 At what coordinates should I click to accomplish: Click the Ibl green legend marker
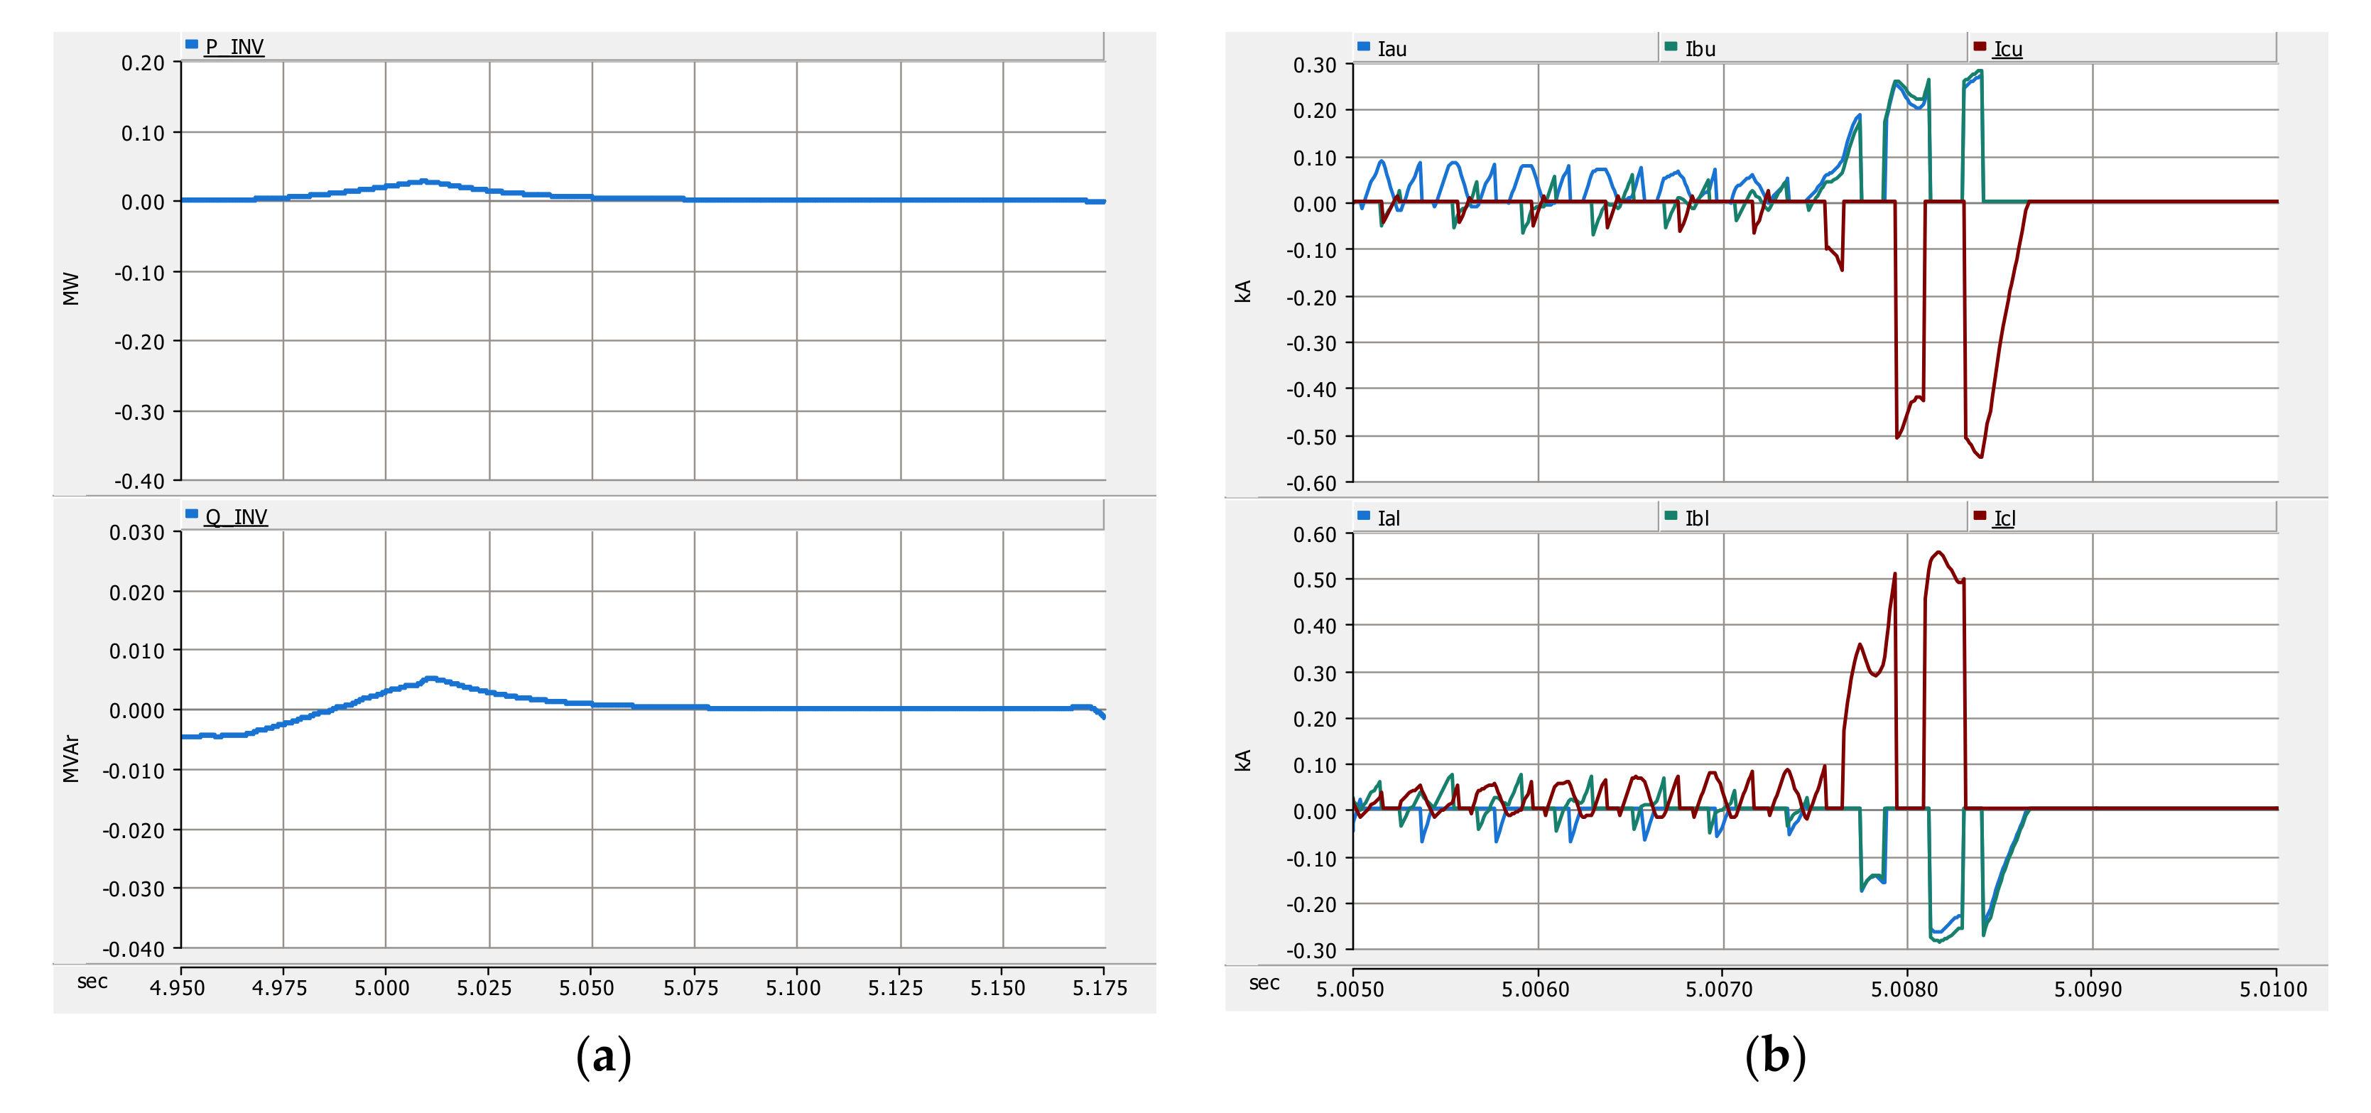tap(1671, 516)
